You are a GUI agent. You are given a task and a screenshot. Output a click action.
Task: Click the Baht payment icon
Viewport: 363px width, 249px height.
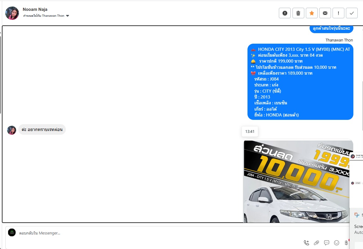(346, 243)
